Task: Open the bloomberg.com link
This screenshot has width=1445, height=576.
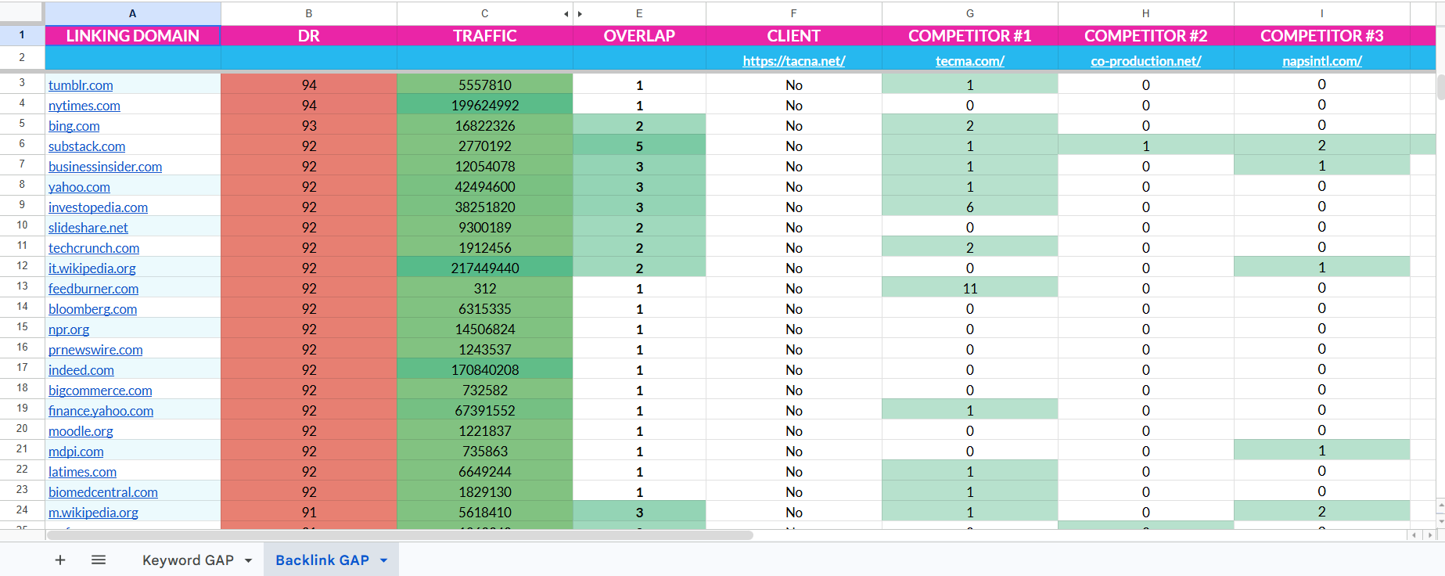Action: [92, 309]
